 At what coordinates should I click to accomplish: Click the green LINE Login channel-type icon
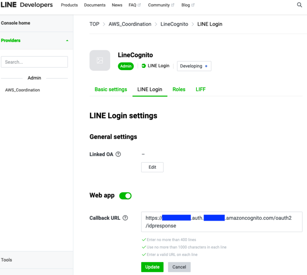[x=144, y=66]
